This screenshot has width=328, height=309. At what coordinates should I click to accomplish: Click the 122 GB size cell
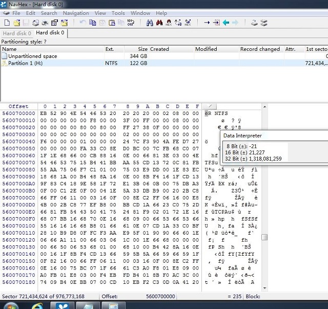(138, 63)
